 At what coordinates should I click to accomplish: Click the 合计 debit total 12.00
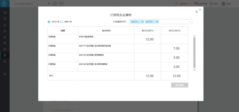click(149, 76)
